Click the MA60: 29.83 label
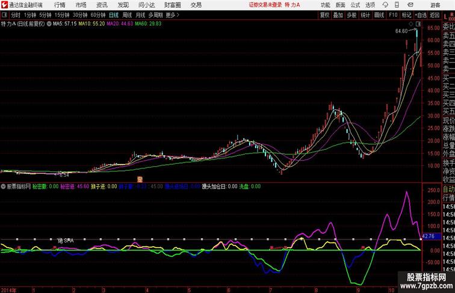The height and width of the screenshot is (293, 455). tap(148, 24)
